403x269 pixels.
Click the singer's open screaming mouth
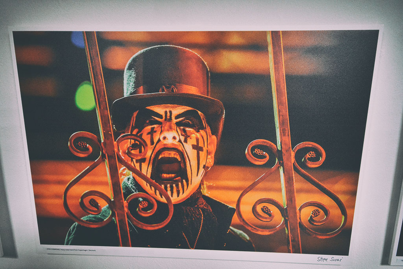tap(169, 166)
